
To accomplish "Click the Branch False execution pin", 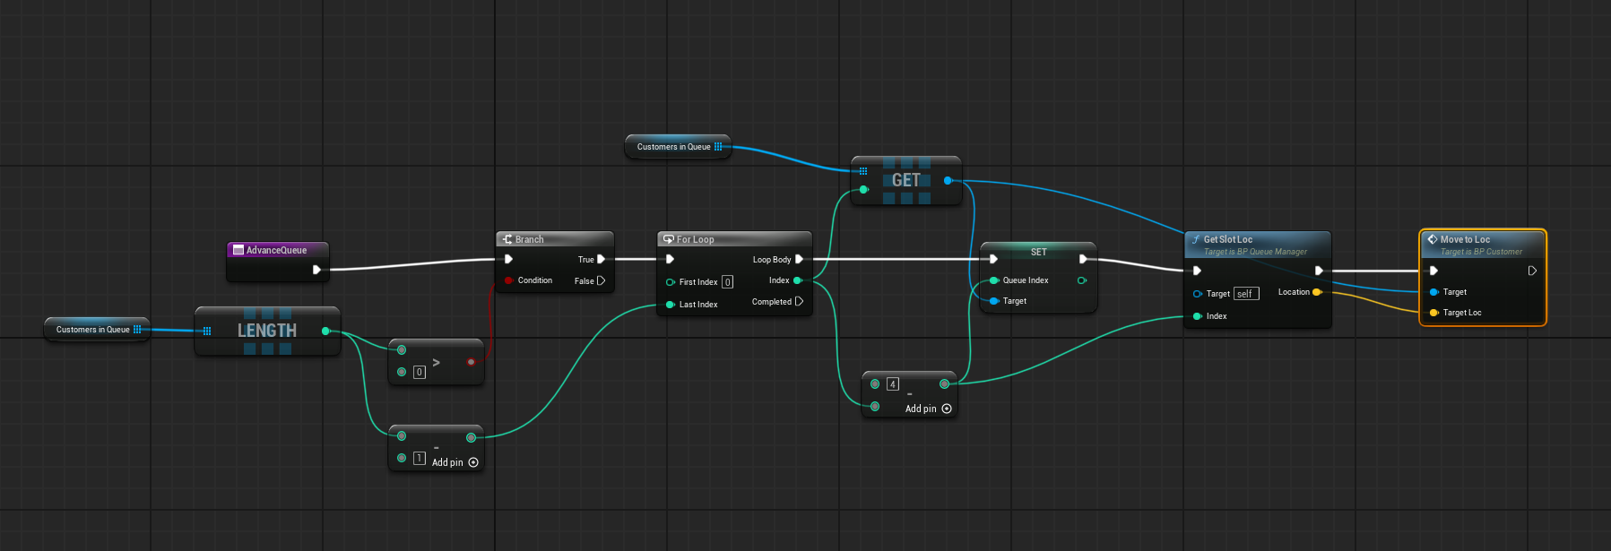I will [x=601, y=280].
